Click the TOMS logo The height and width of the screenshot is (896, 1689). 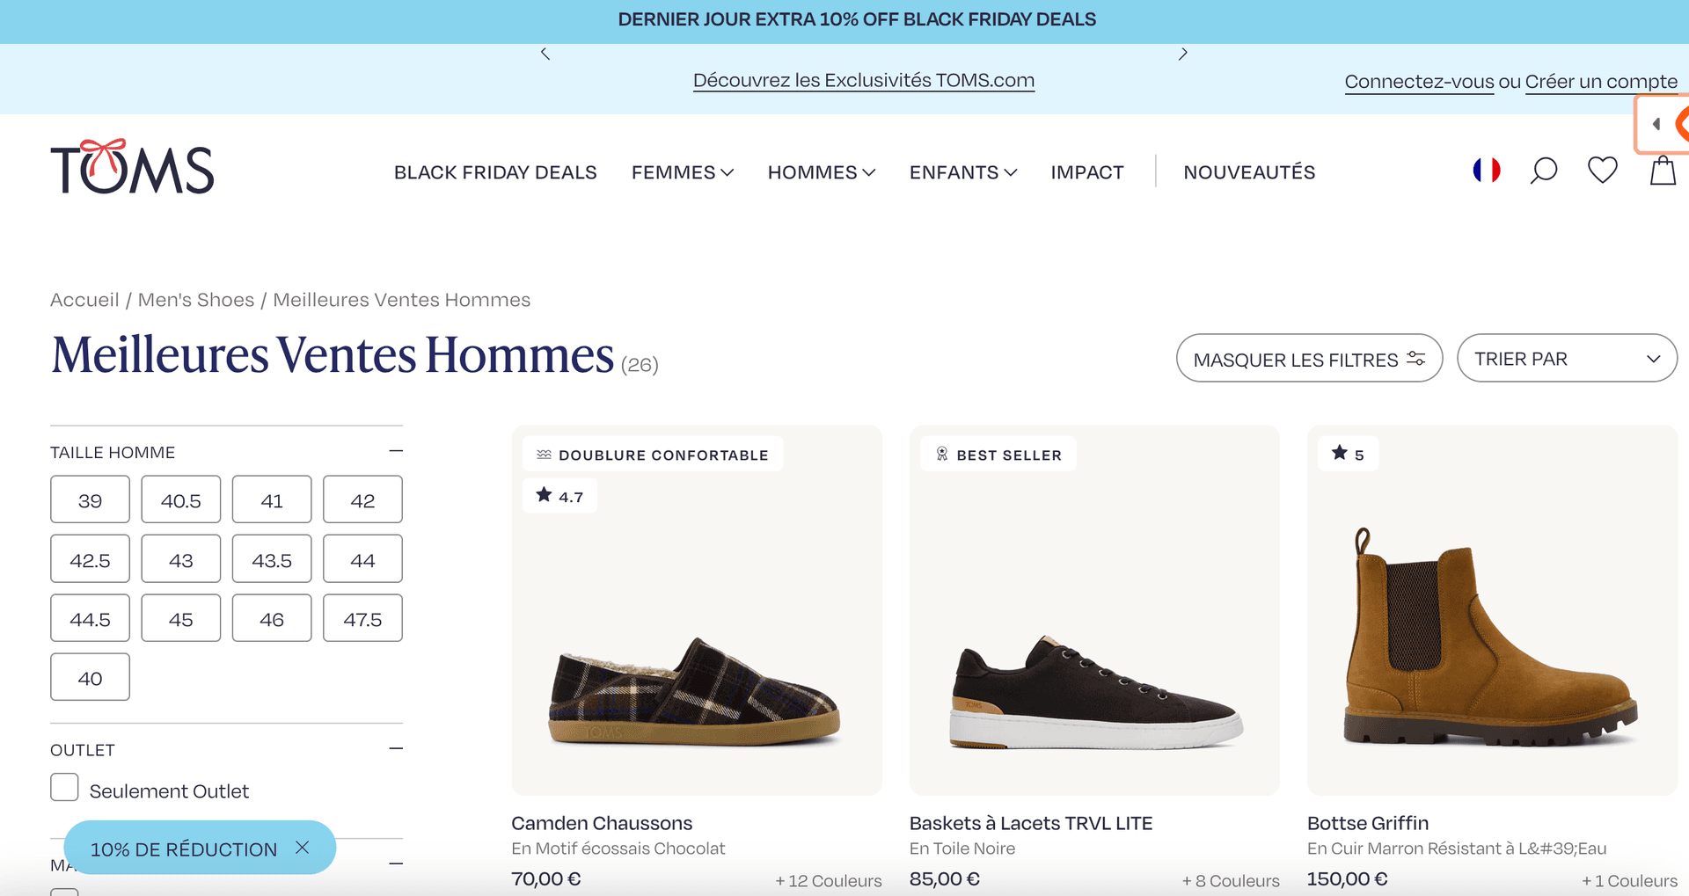coord(133,169)
